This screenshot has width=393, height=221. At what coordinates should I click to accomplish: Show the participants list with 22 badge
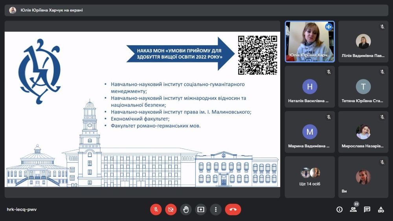(x=353, y=210)
